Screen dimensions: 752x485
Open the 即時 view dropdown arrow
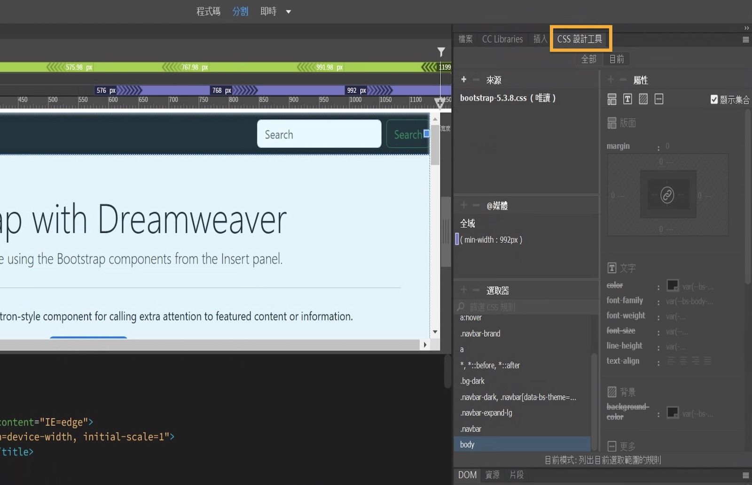(289, 11)
